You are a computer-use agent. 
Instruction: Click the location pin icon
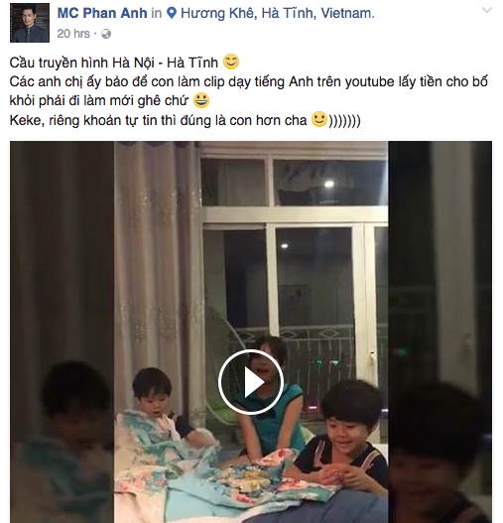tap(172, 13)
